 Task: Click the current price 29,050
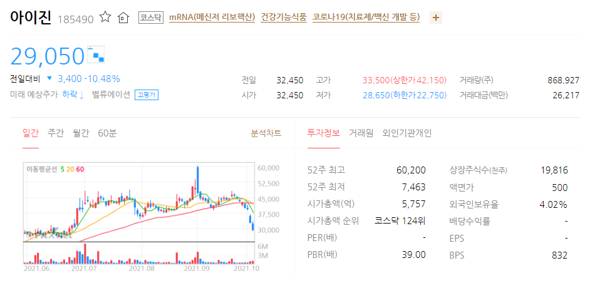(x=48, y=56)
